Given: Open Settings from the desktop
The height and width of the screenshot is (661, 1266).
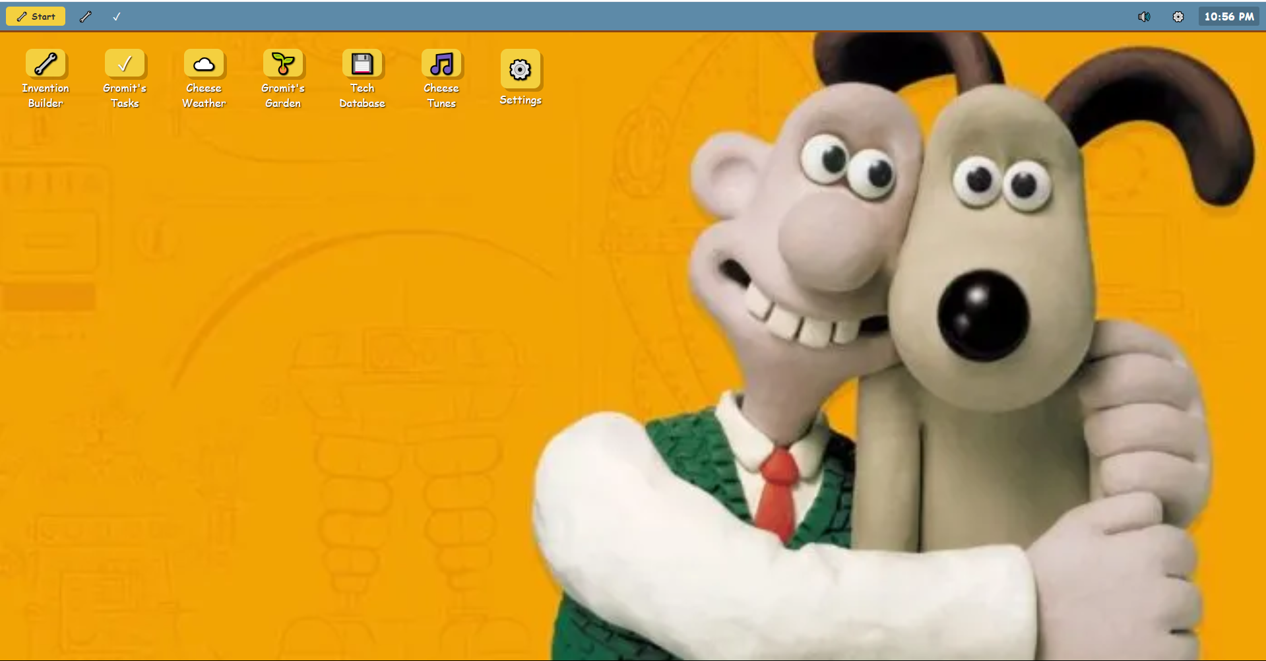Looking at the screenshot, I should [521, 70].
